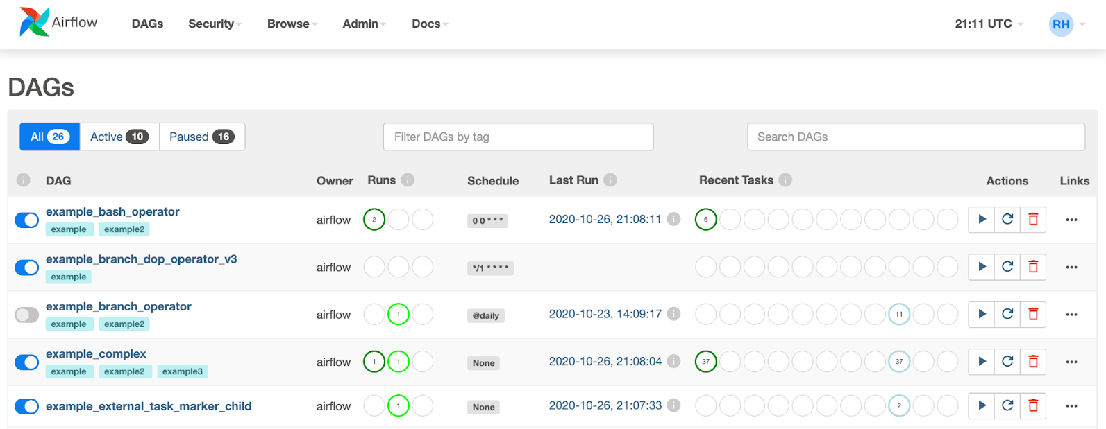The width and height of the screenshot is (1106, 429).
Task: Click info icon beside Runs column header
Action: (408, 180)
